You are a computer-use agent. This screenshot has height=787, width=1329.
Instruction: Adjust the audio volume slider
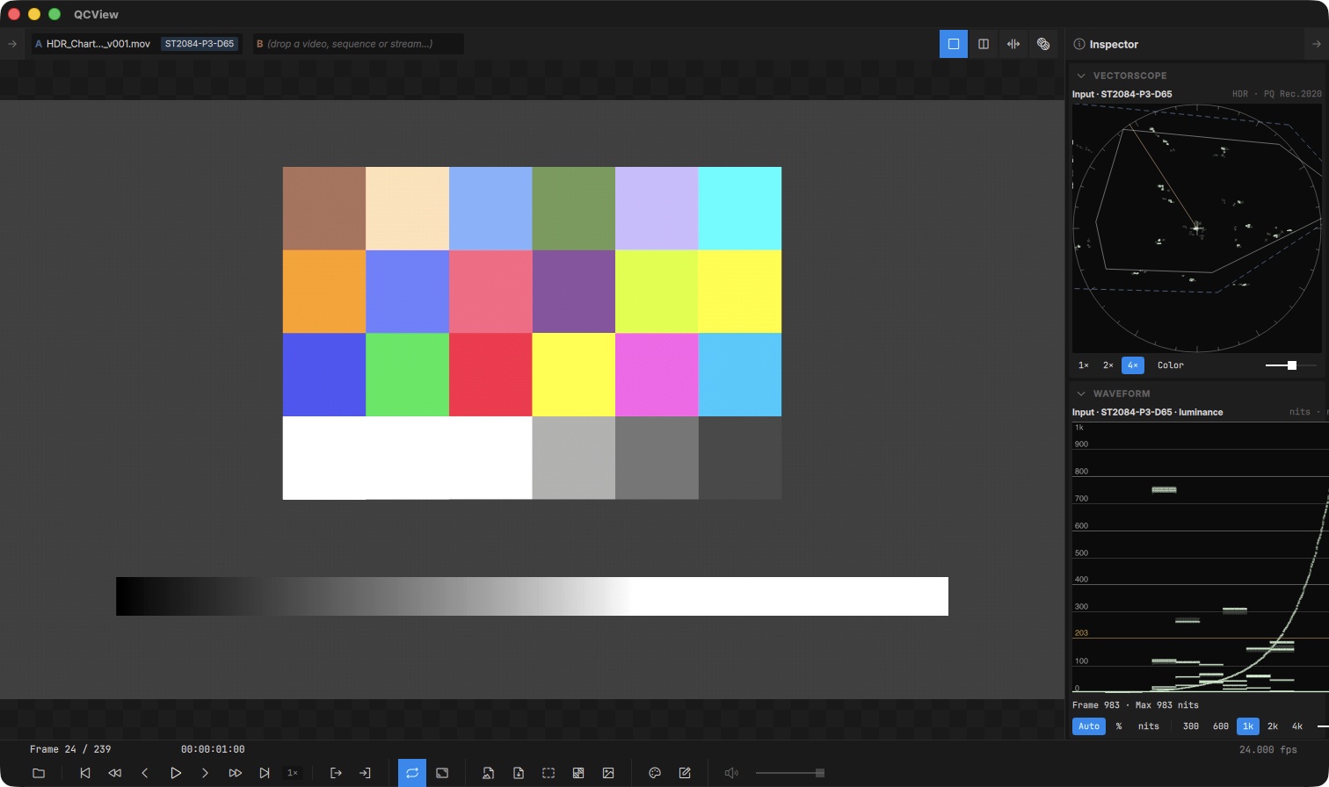coord(789,773)
